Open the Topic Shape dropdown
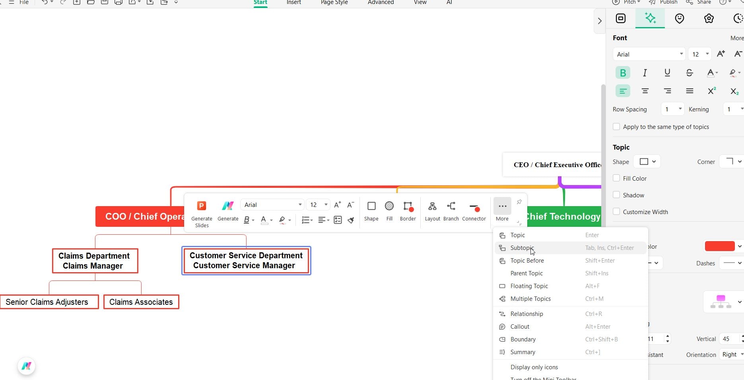Image resolution: width=744 pixels, height=380 pixels. point(647,162)
